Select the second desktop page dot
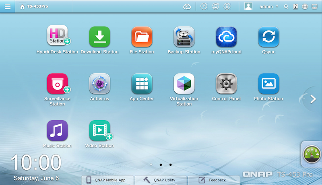322x185 pixels. click(161, 165)
